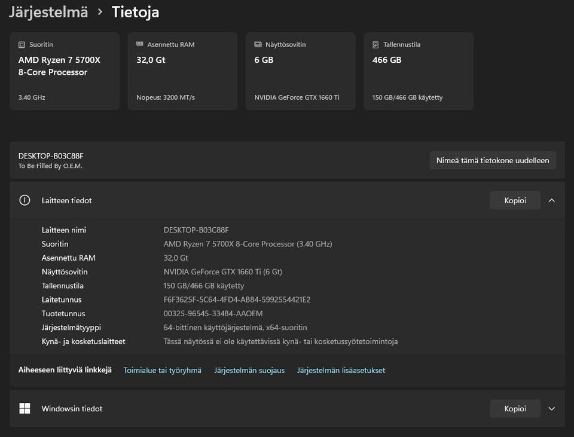574x437 pixels.
Task: Click NVIDIA GeForce GTX 1660 Ti on graphics card tile
Action: pyautogui.click(x=297, y=97)
